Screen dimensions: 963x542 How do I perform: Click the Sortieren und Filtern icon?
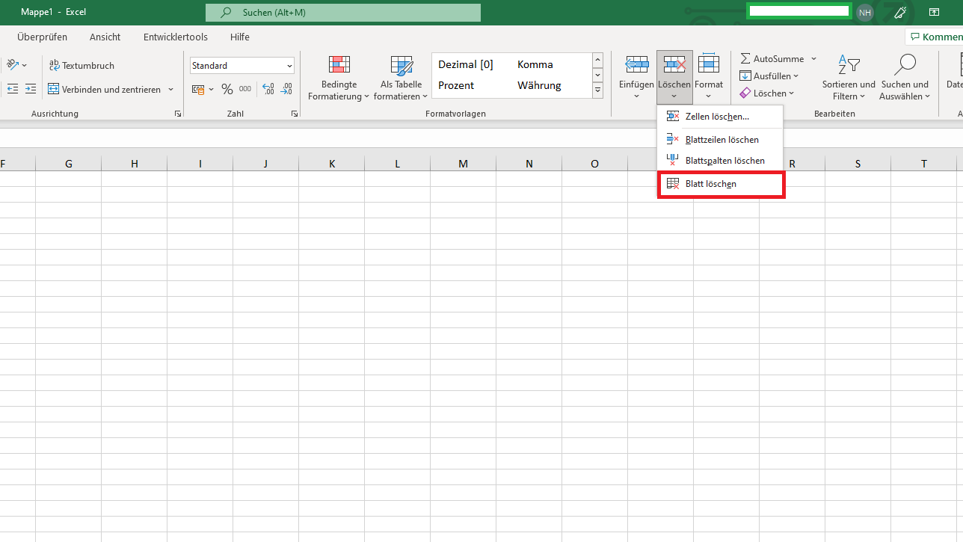pyautogui.click(x=849, y=78)
